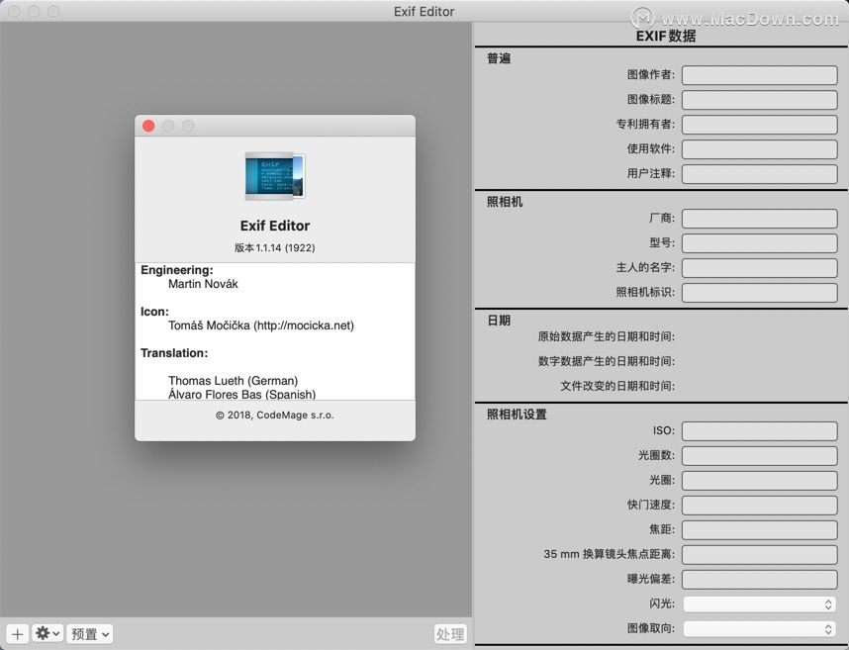Click into the 使用软件 field
The height and width of the screenshot is (650, 849).
[759, 148]
